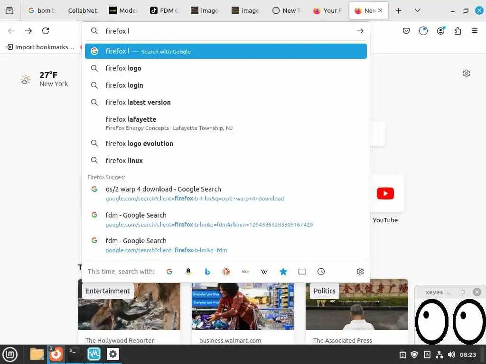
Task: Click the circular container icon near Pocket
Action: pos(423,31)
